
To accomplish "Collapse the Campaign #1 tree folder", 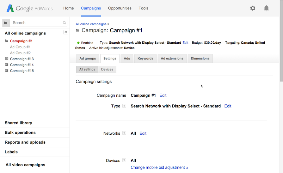I will pyautogui.click(x=7, y=41).
